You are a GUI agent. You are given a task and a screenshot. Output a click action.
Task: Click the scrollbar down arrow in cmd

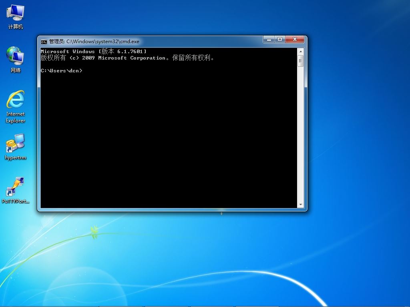[300, 205]
